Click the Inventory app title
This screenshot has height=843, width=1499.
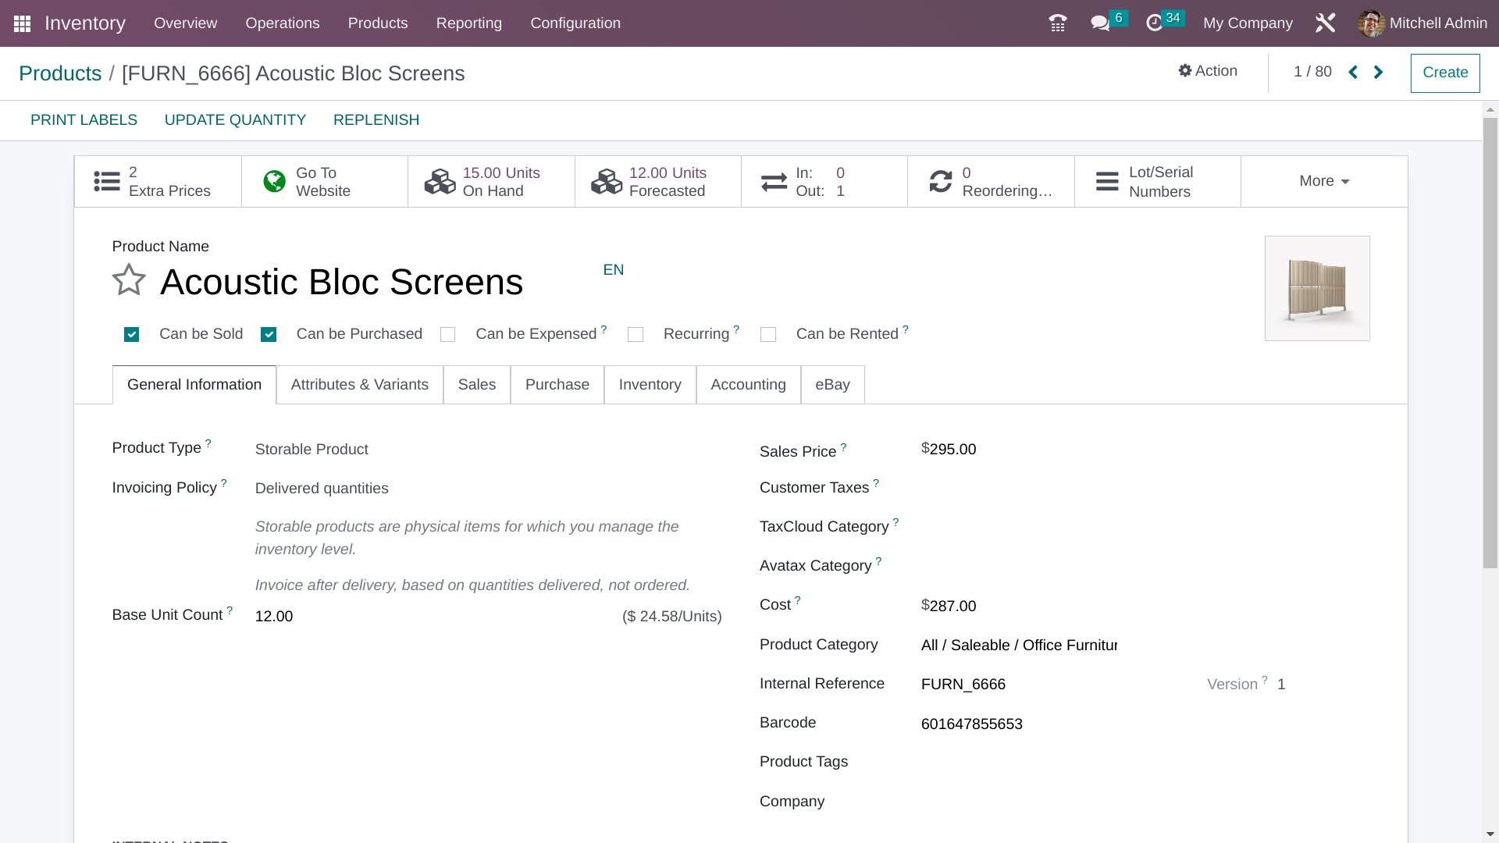tap(85, 23)
